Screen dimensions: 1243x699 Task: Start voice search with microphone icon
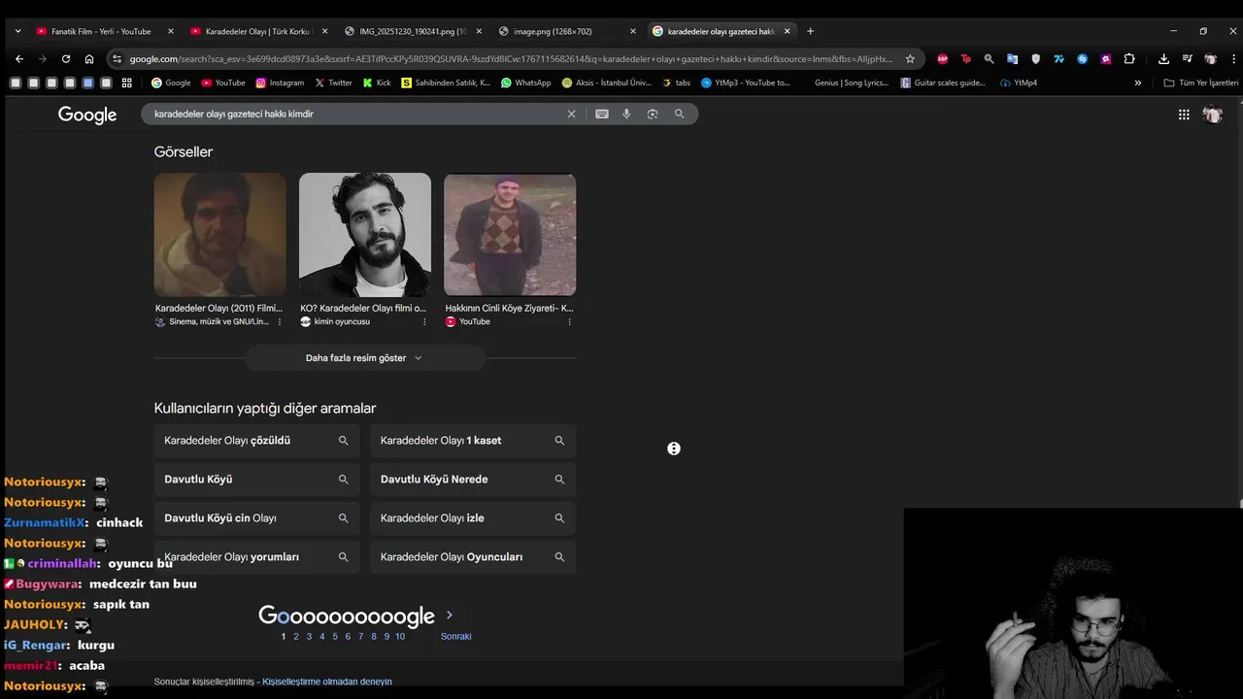pos(626,114)
